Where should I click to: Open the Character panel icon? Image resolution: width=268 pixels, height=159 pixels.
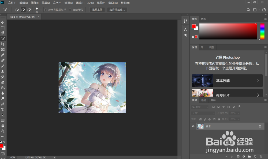coord(186,30)
